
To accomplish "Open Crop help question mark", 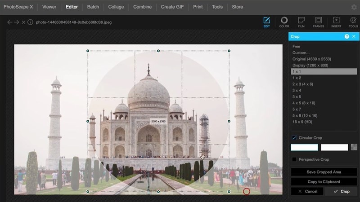I will tap(346, 36).
